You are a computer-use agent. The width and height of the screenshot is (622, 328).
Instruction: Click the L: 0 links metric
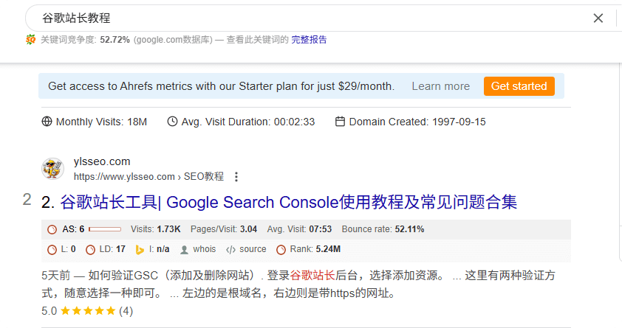[68, 249]
